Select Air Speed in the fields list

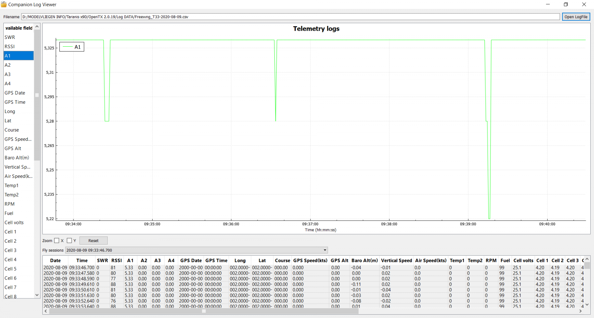point(19,176)
